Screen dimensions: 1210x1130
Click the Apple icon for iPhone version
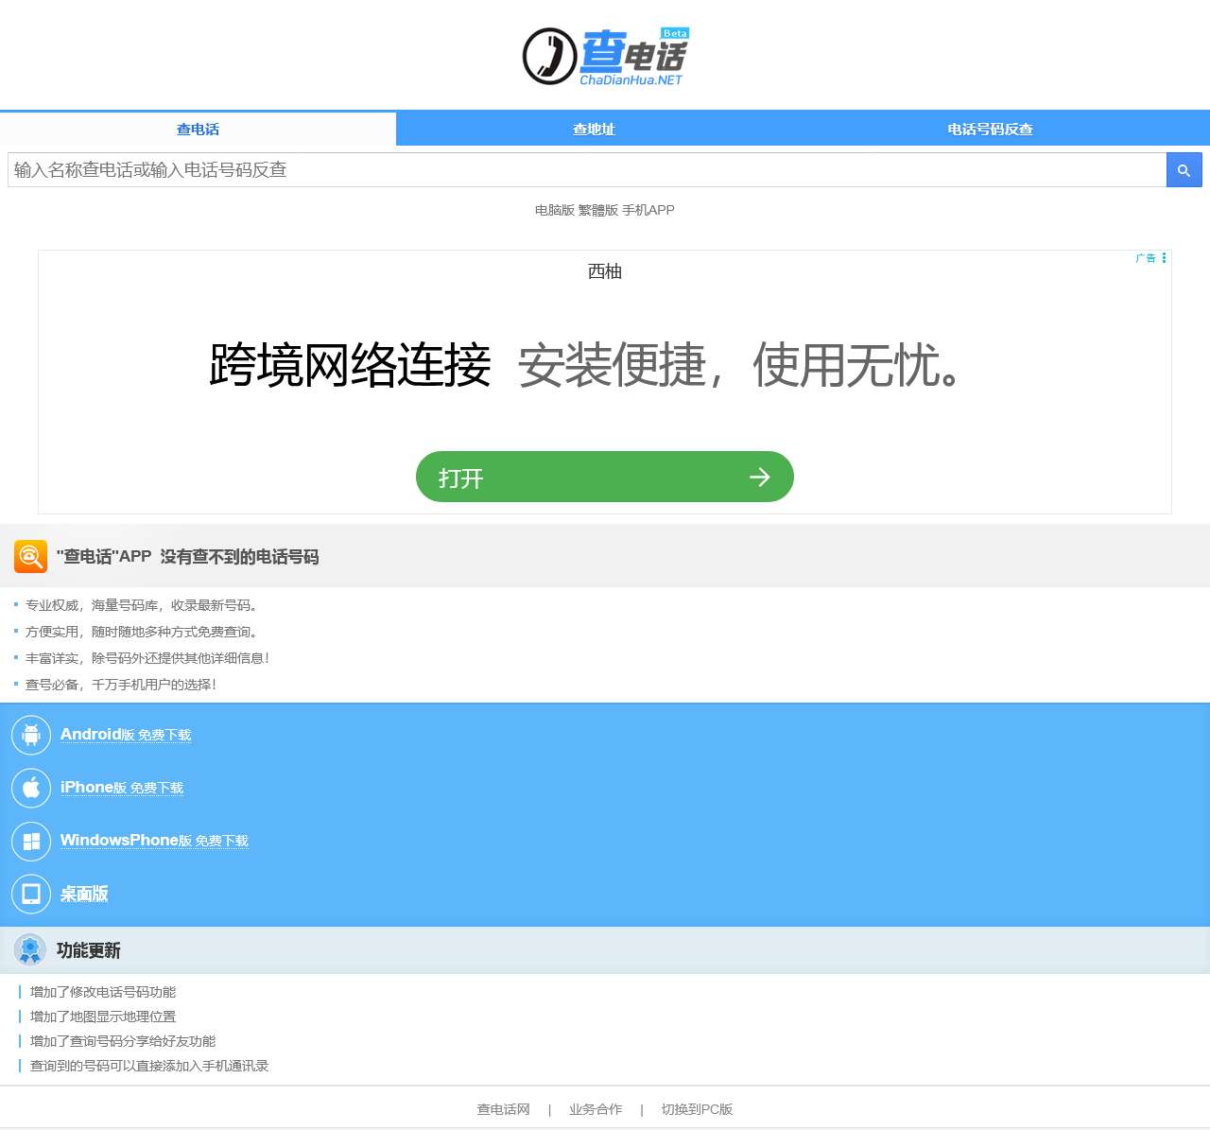(30, 787)
